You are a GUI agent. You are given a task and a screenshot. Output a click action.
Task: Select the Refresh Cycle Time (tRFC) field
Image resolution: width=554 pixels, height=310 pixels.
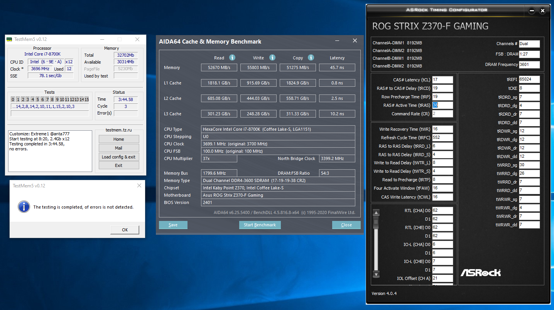[x=443, y=138]
